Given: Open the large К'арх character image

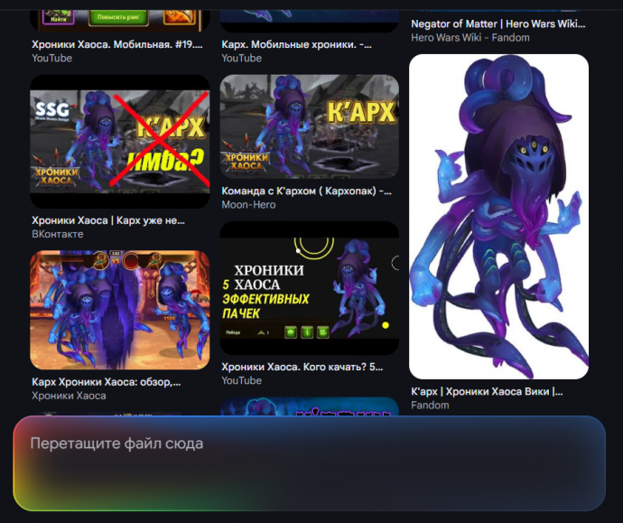Looking at the screenshot, I should tap(498, 217).
